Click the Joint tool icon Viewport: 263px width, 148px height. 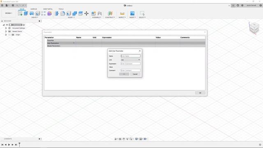coord(99,14)
